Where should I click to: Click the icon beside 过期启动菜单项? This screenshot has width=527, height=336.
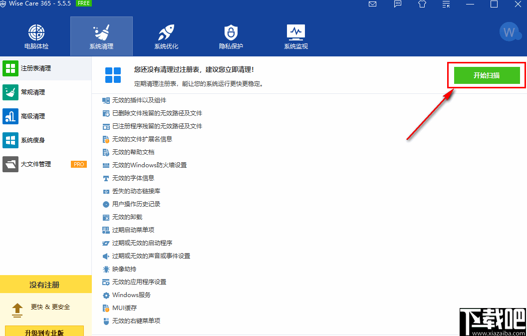tap(106, 230)
